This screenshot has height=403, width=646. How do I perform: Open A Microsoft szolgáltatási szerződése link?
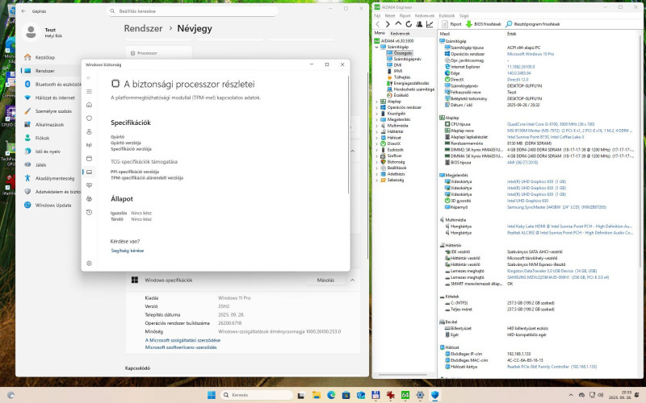pos(182,340)
